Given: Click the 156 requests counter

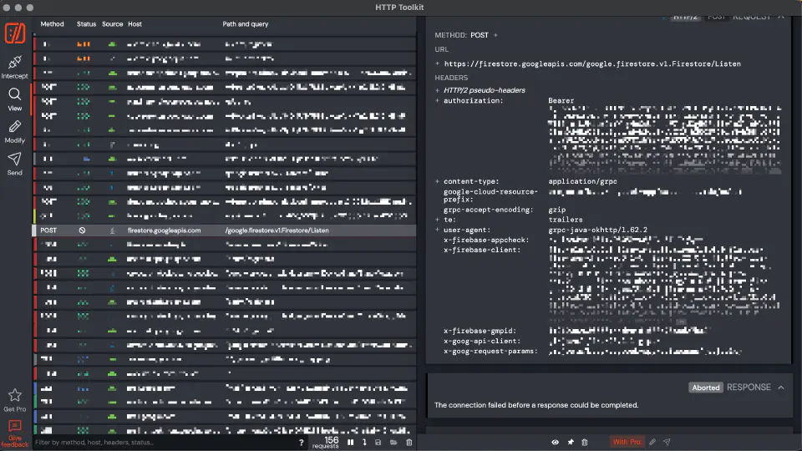Looking at the screenshot, I should coord(325,443).
